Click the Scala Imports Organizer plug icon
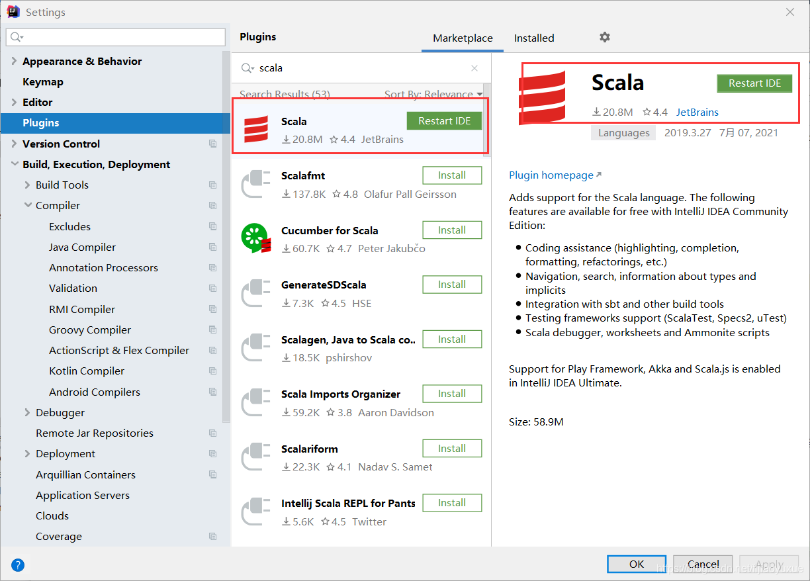The height and width of the screenshot is (581, 810). pyautogui.click(x=256, y=402)
